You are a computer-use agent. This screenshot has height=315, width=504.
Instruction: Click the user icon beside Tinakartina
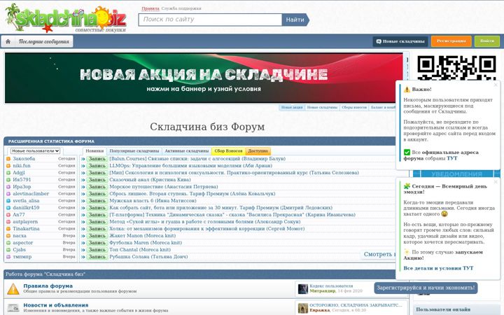pos(8,229)
